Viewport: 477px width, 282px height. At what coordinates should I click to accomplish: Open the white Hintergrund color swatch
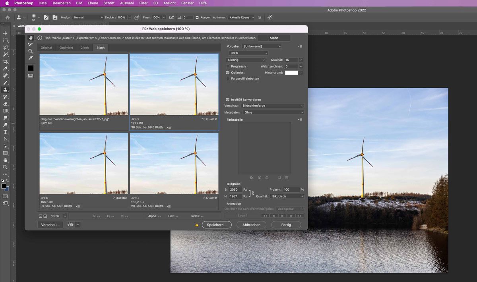(291, 73)
